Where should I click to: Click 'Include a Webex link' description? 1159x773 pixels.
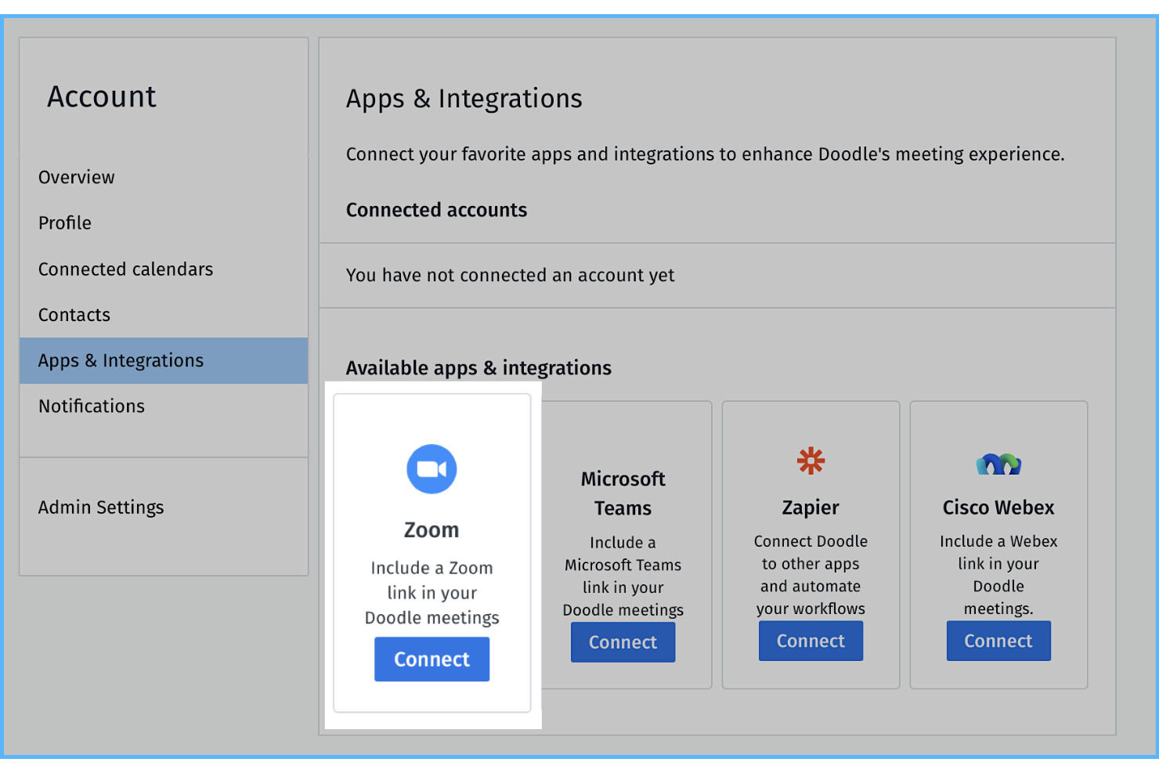[x=998, y=575]
